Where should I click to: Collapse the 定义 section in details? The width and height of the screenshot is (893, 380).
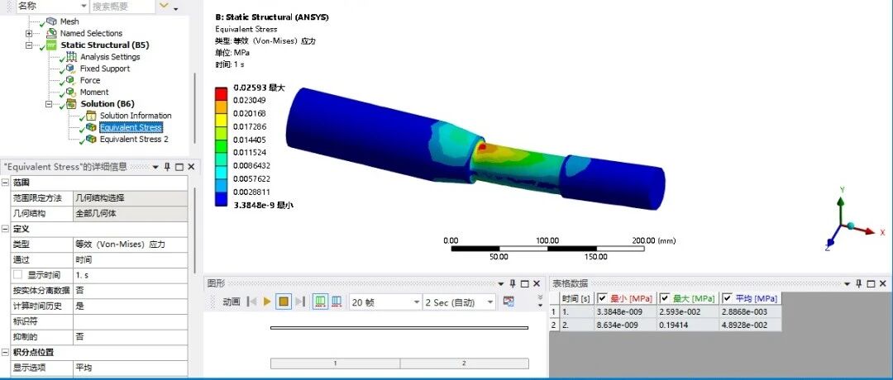(6, 229)
